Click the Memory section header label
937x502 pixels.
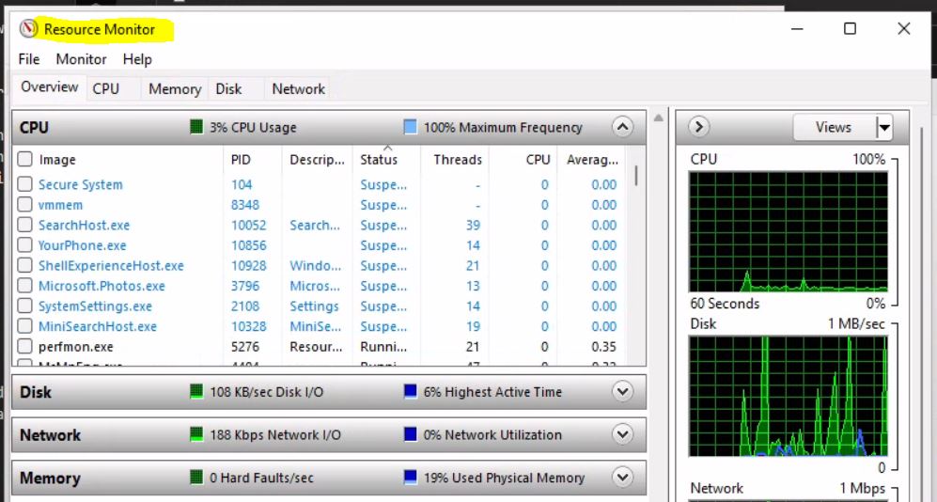(50, 478)
